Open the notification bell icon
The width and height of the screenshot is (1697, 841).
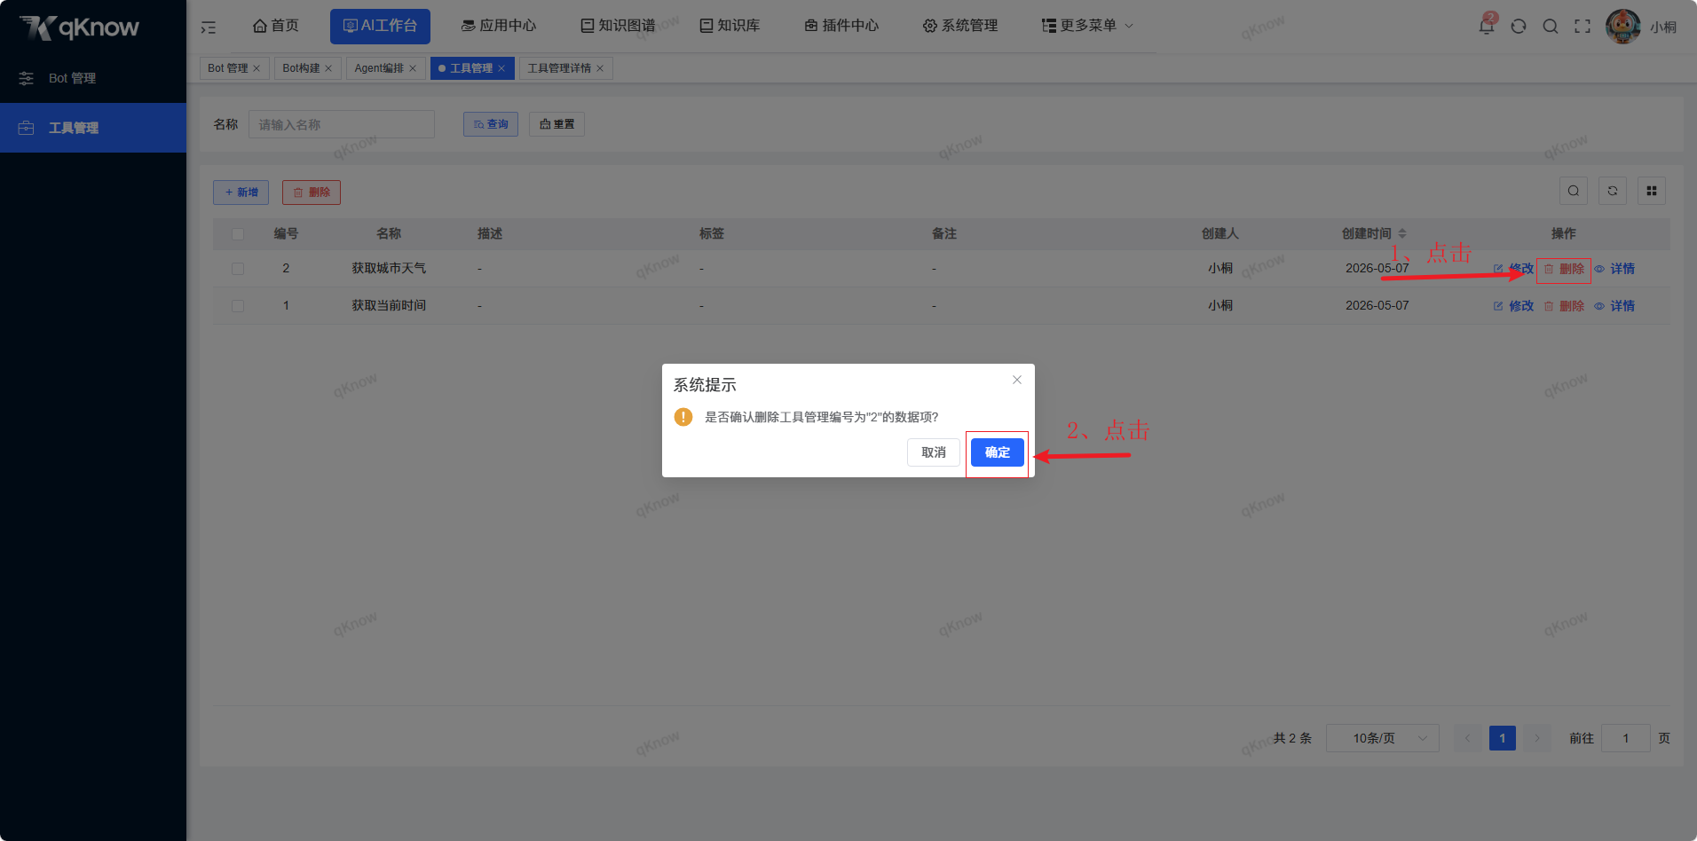[x=1487, y=26]
